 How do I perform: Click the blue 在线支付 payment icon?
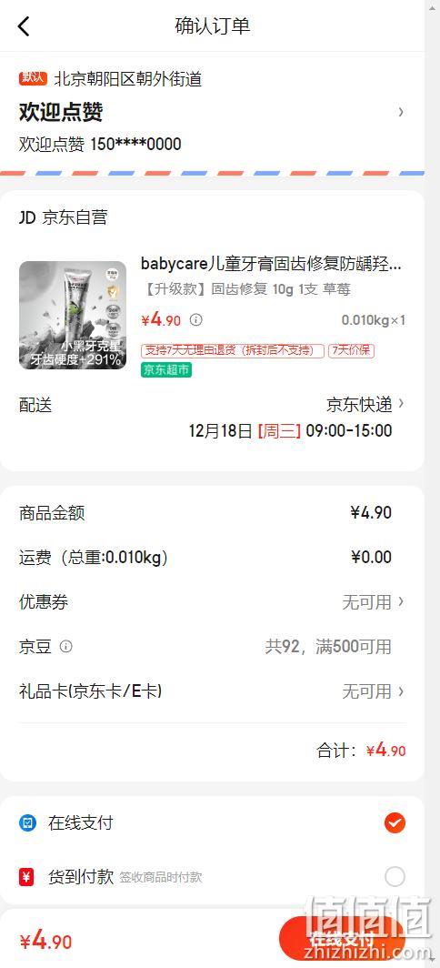pyautogui.click(x=28, y=823)
